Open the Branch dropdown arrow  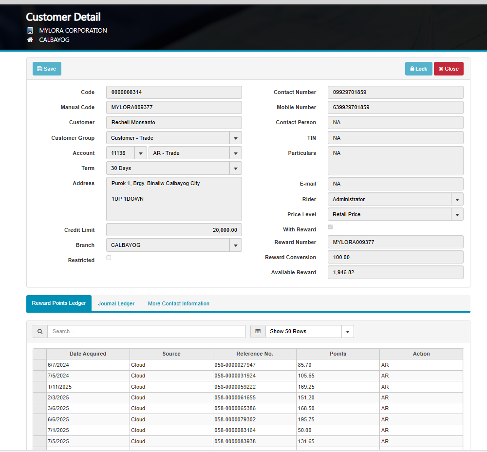tap(235, 245)
